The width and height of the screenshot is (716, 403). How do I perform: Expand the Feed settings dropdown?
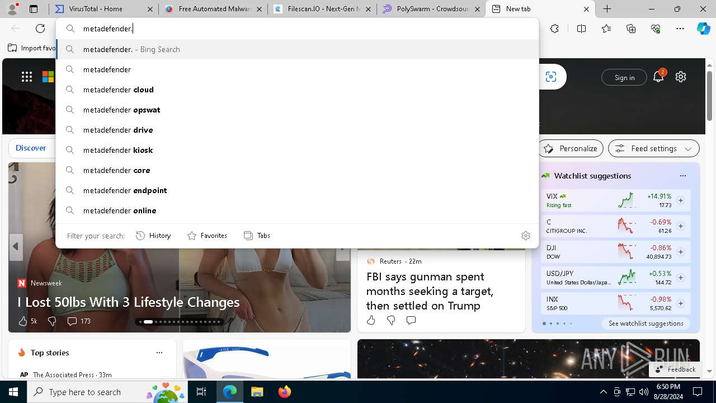coord(654,148)
